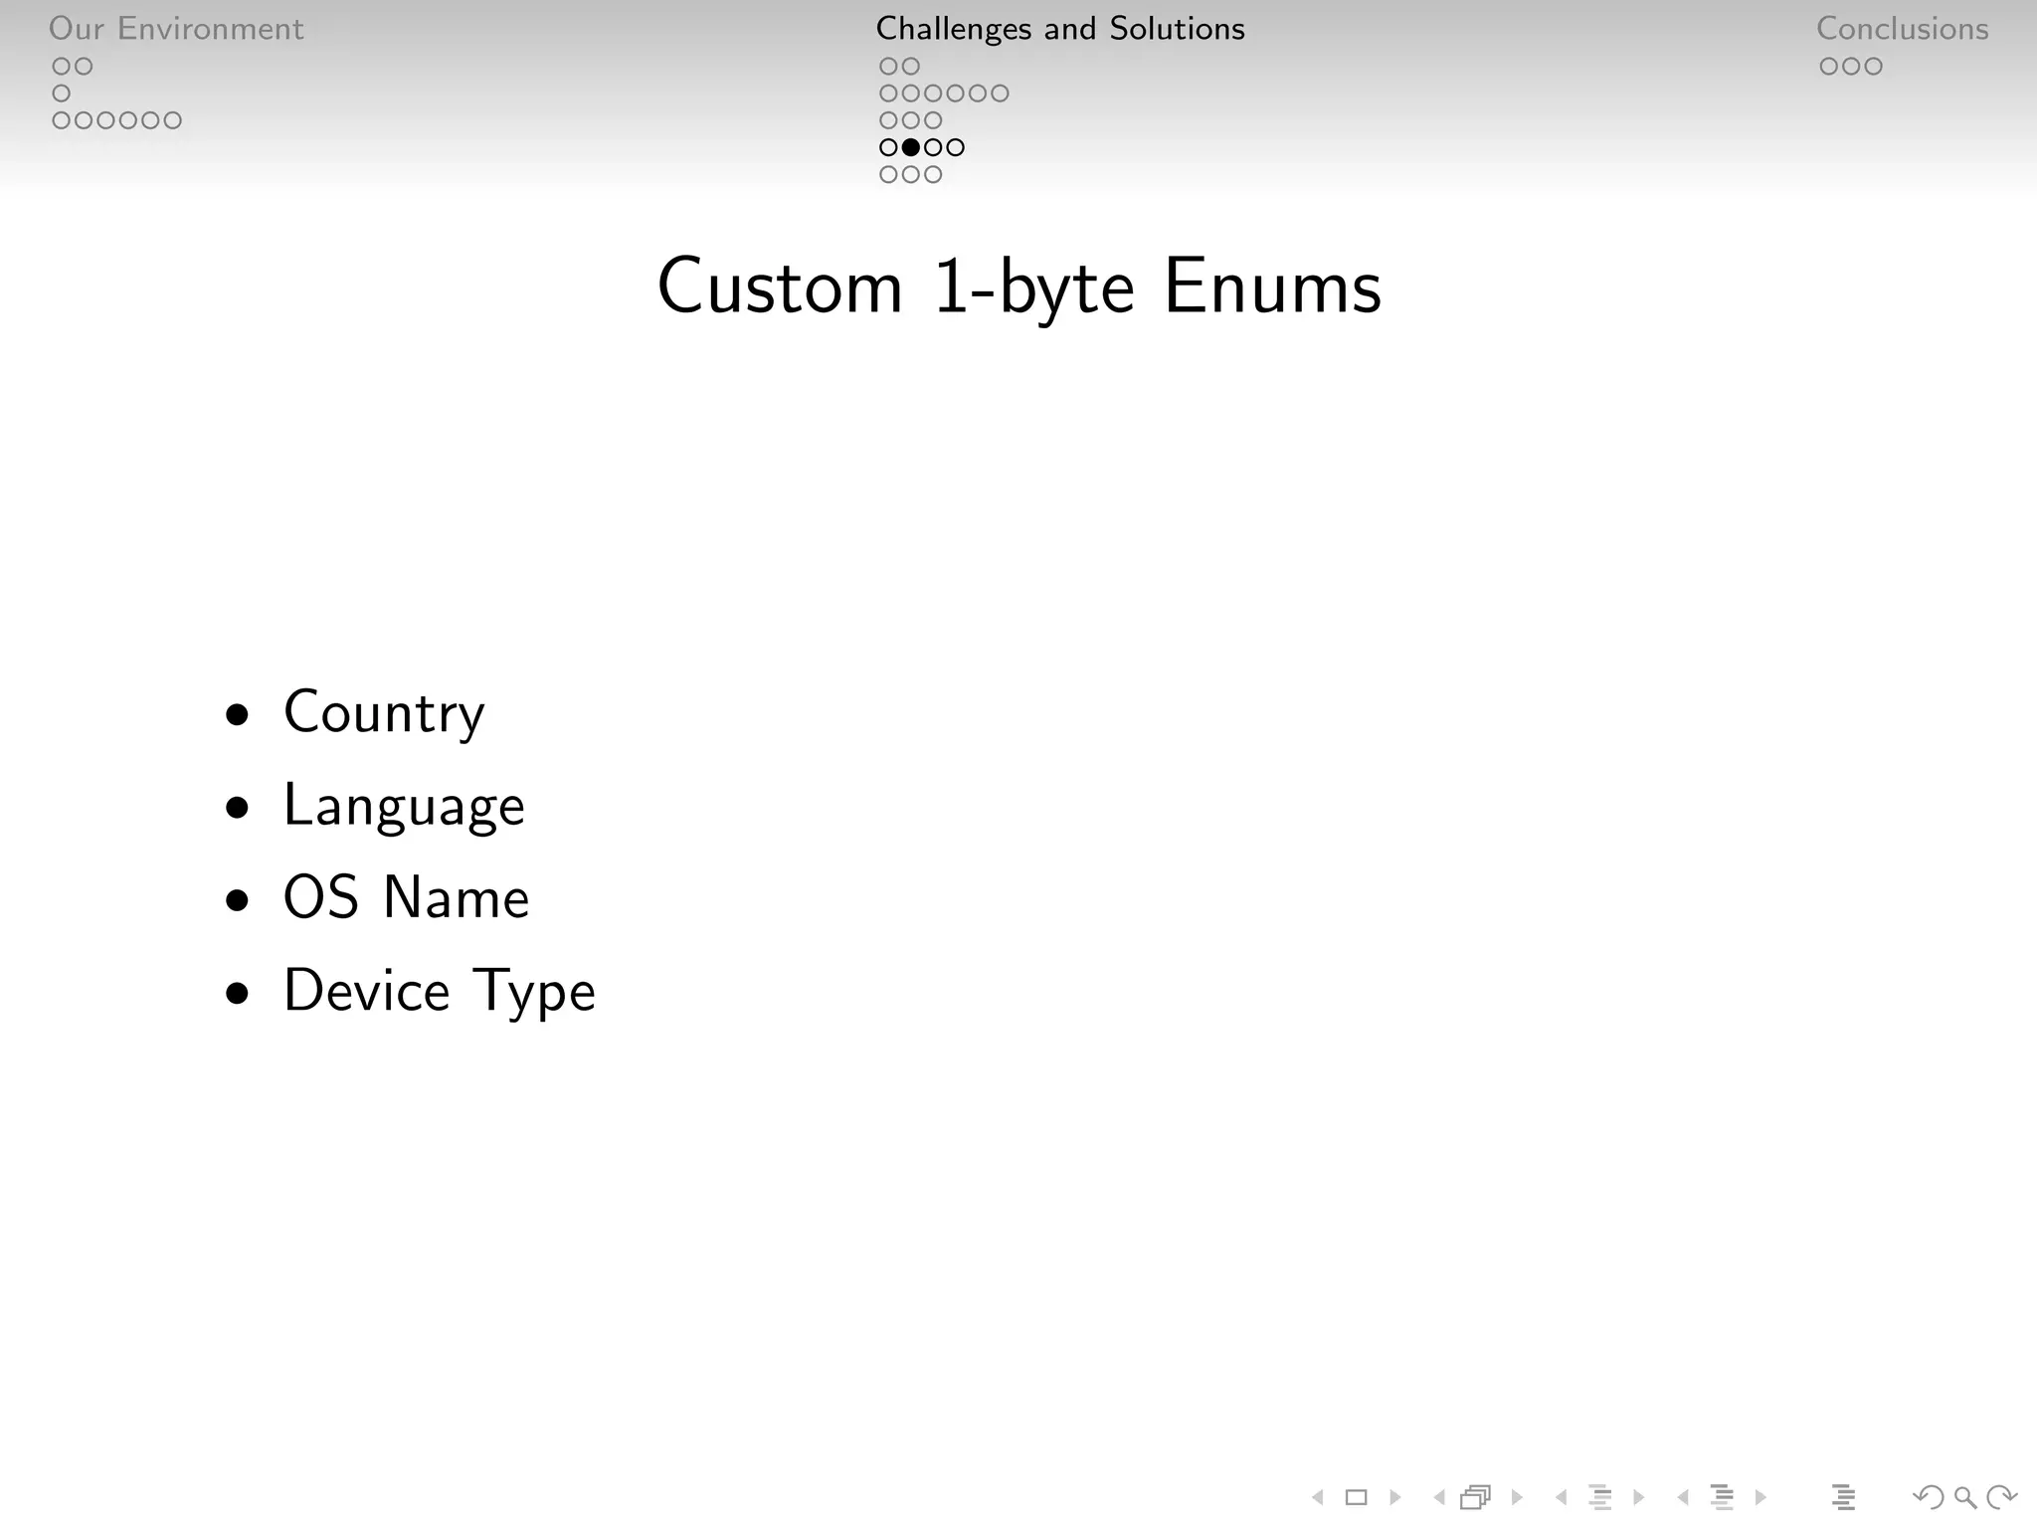The image size is (2037, 1528).
Task: Select first dot in Challenges six-dot row
Action: 889,94
